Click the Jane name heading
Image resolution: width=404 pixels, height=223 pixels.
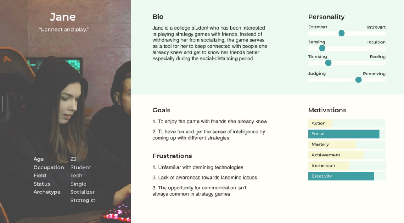(63, 17)
